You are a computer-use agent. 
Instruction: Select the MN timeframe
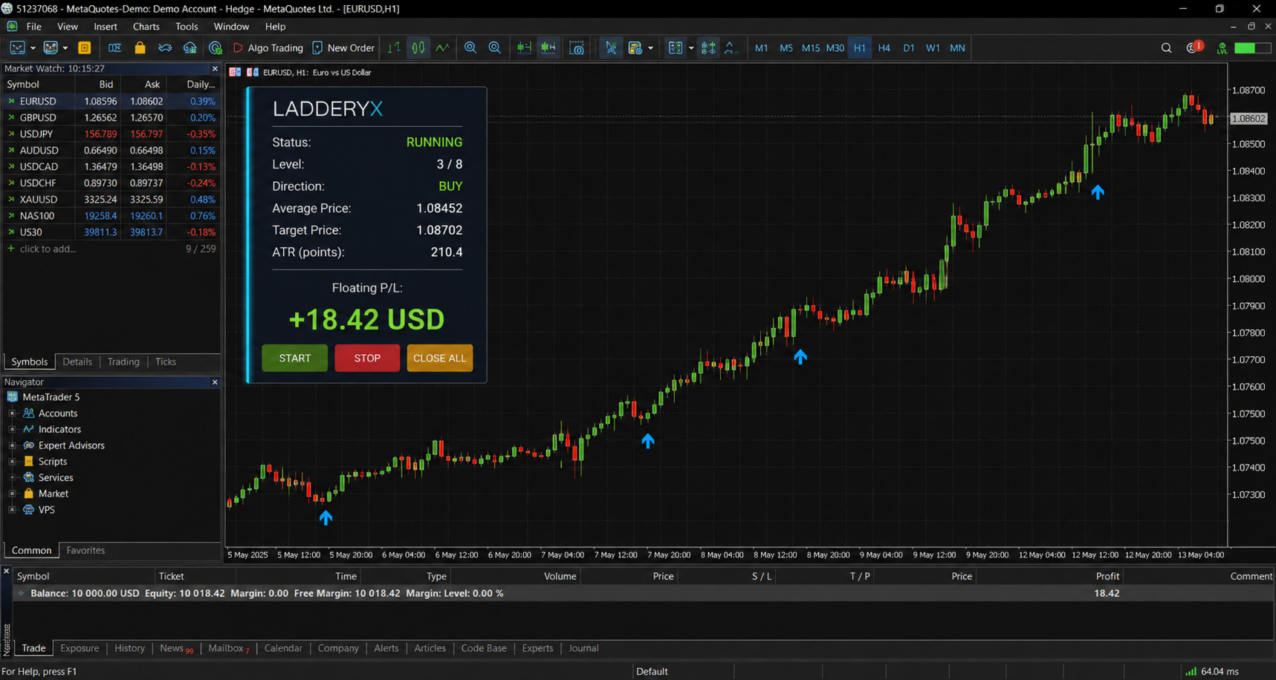pos(957,48)
